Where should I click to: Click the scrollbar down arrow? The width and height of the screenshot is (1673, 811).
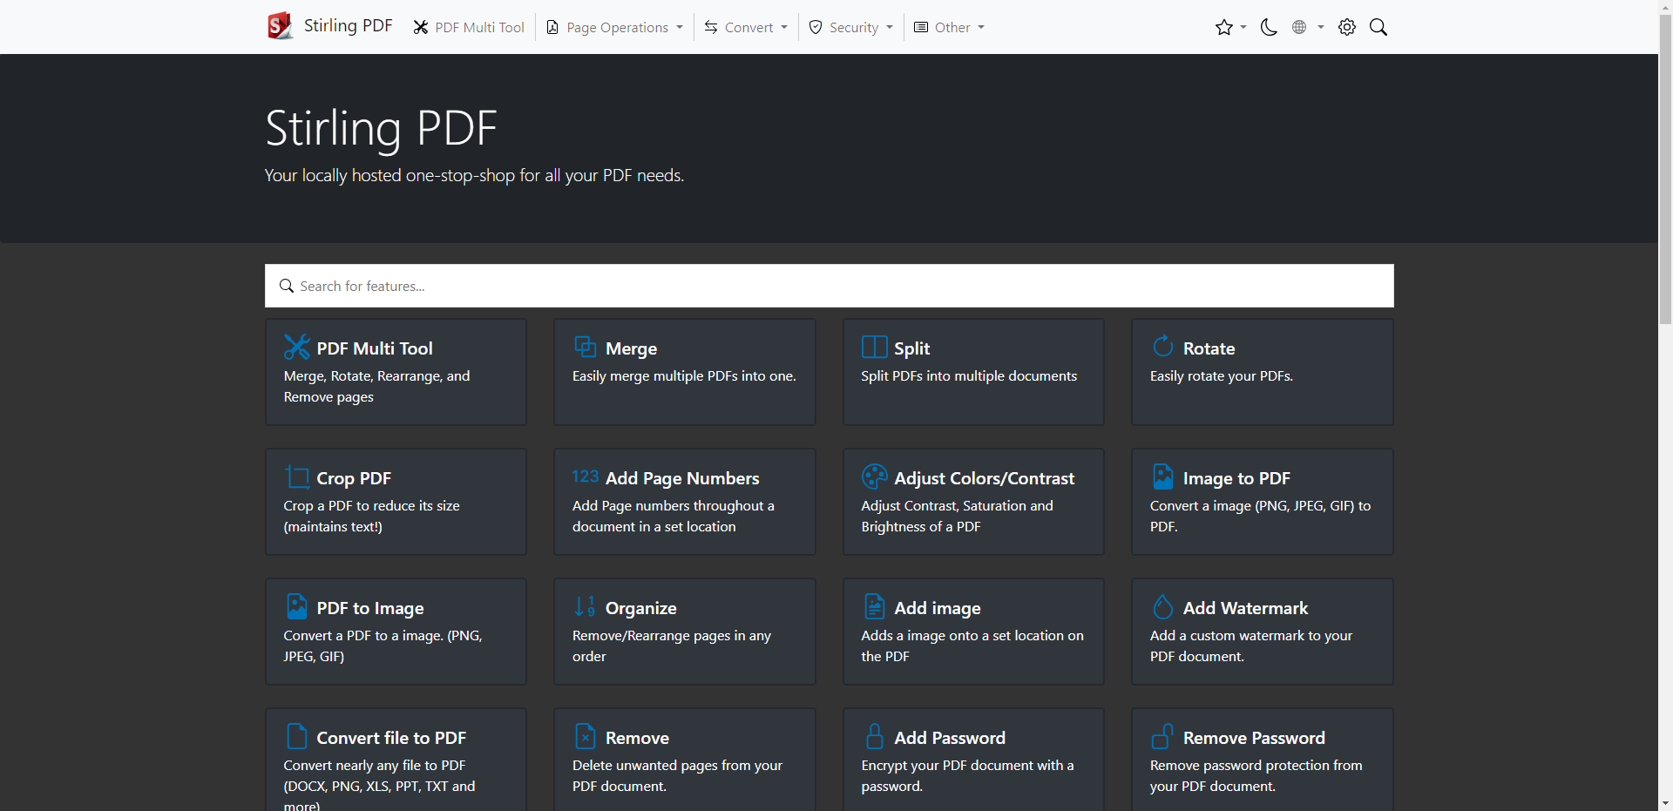(1665, 803)
